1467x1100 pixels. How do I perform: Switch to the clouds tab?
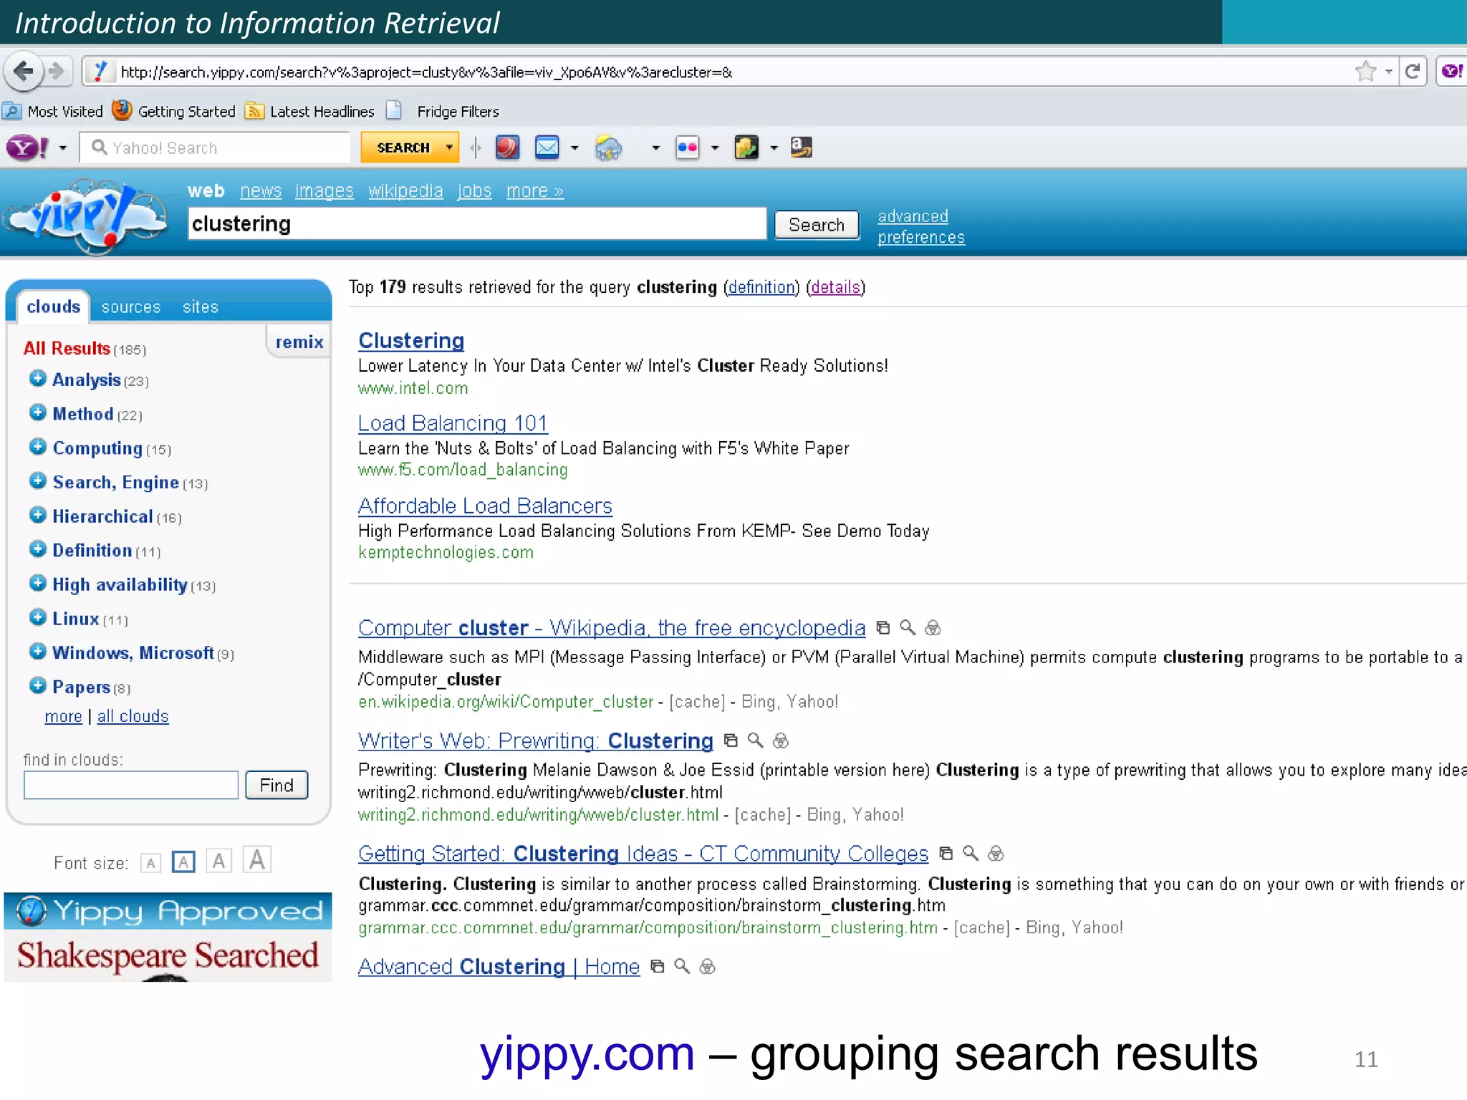pos(54,307)
